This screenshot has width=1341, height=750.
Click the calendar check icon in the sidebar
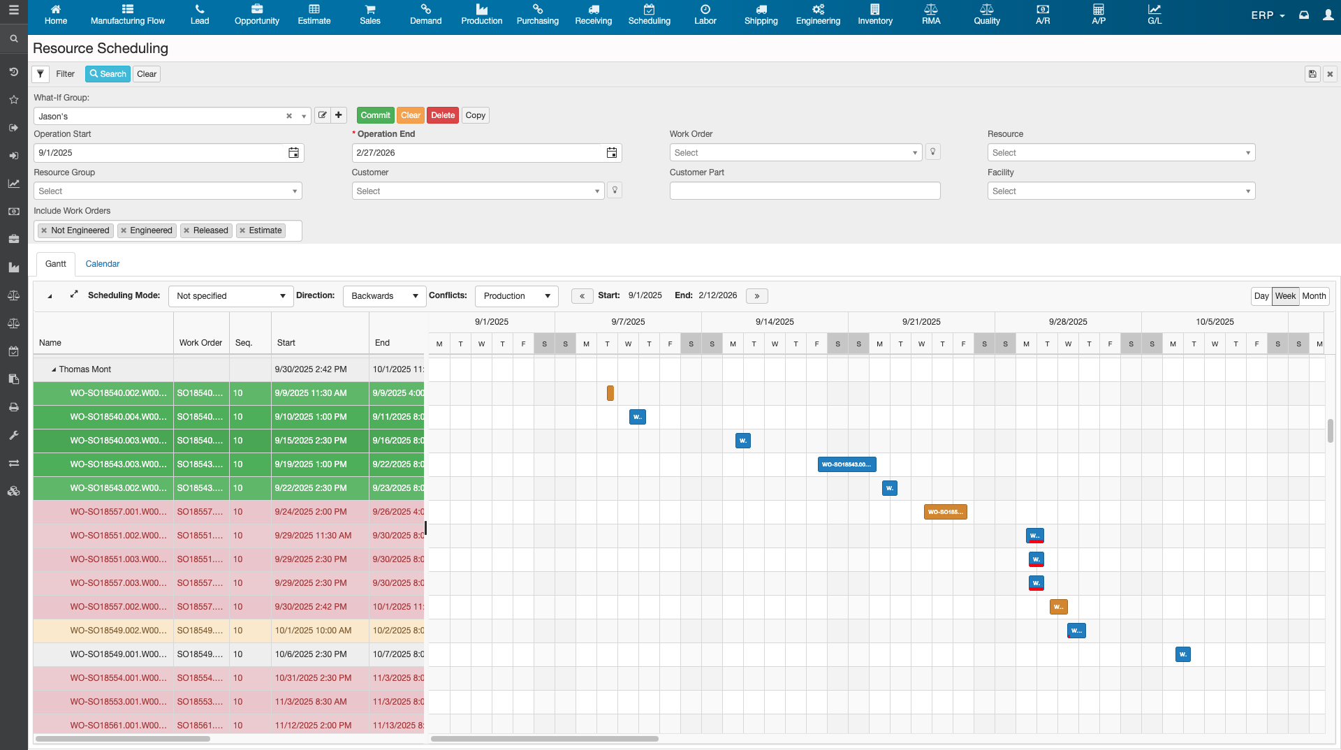pos(13,351)
